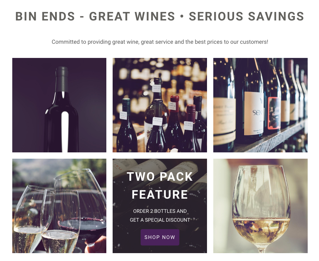The image size is (319, 261).
Task: Open the shelf of wine bottles image
Action: (260, 105)
